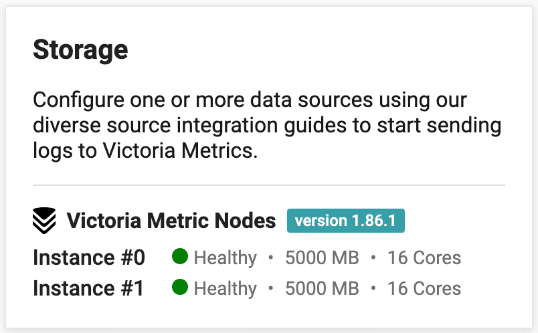Click the stacked layers icon beside Victoria Metric Nodes
Screen dimensions: 538x333
(45, 221)
